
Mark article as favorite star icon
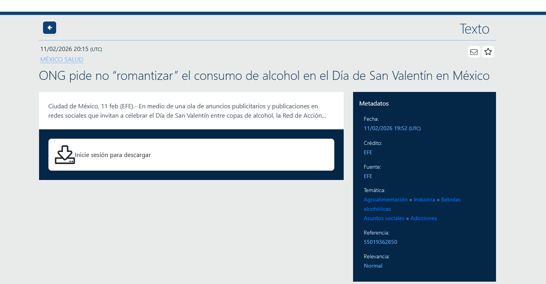(488, 52)
